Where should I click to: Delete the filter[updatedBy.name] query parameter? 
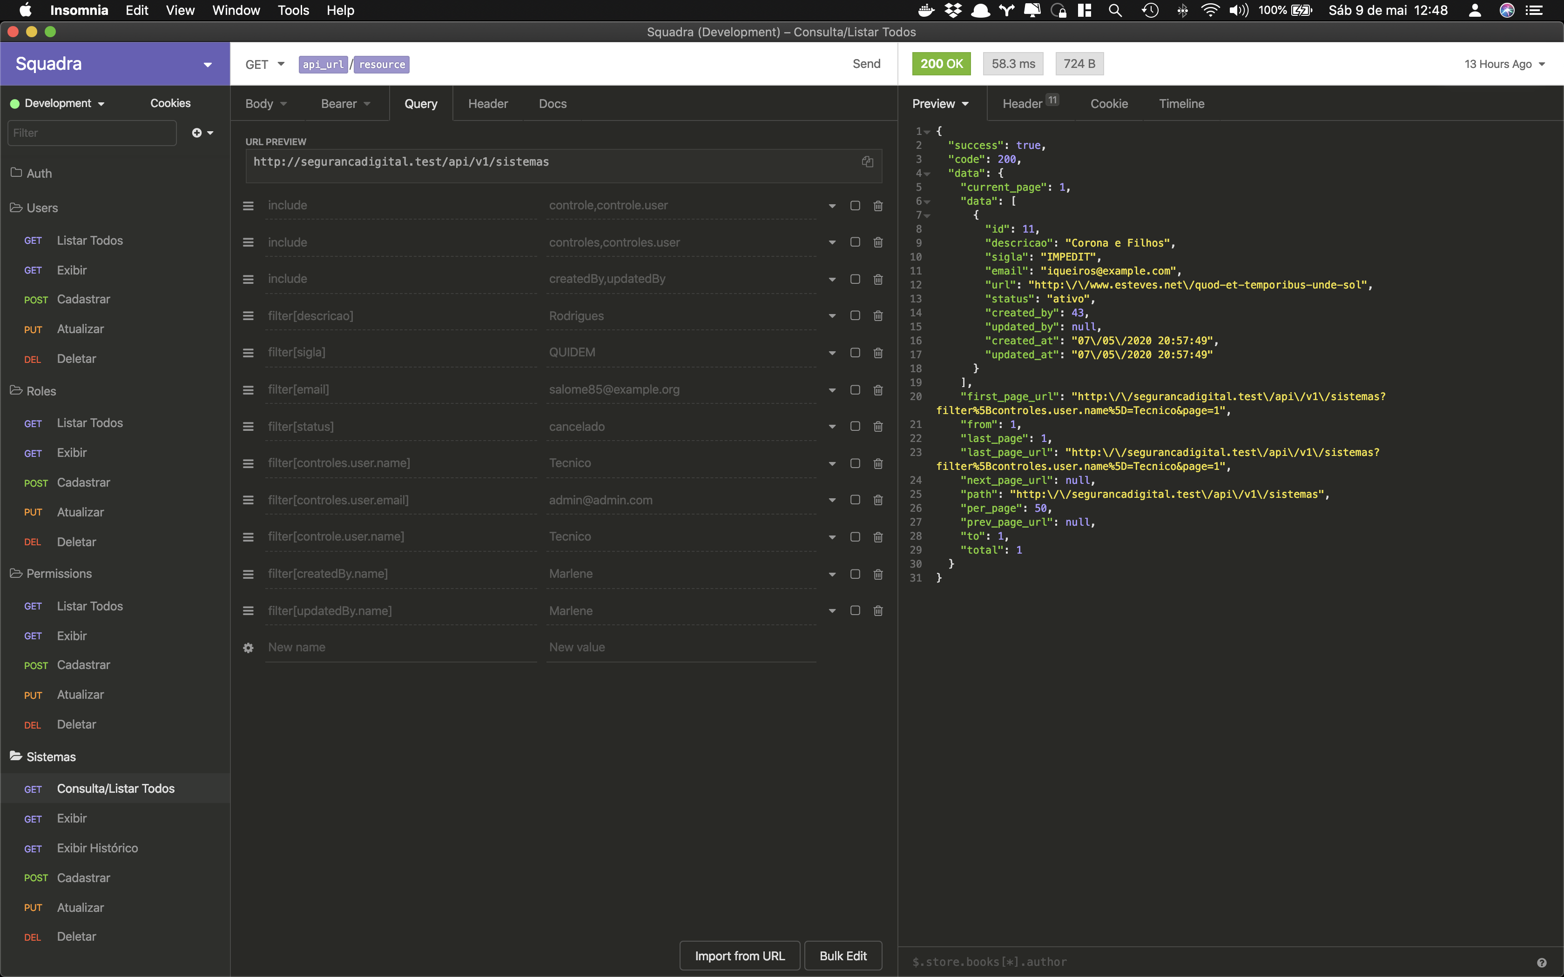tap(877, 610)
